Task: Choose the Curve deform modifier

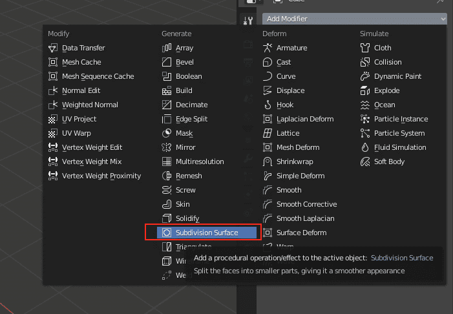Action: point(279,76)
